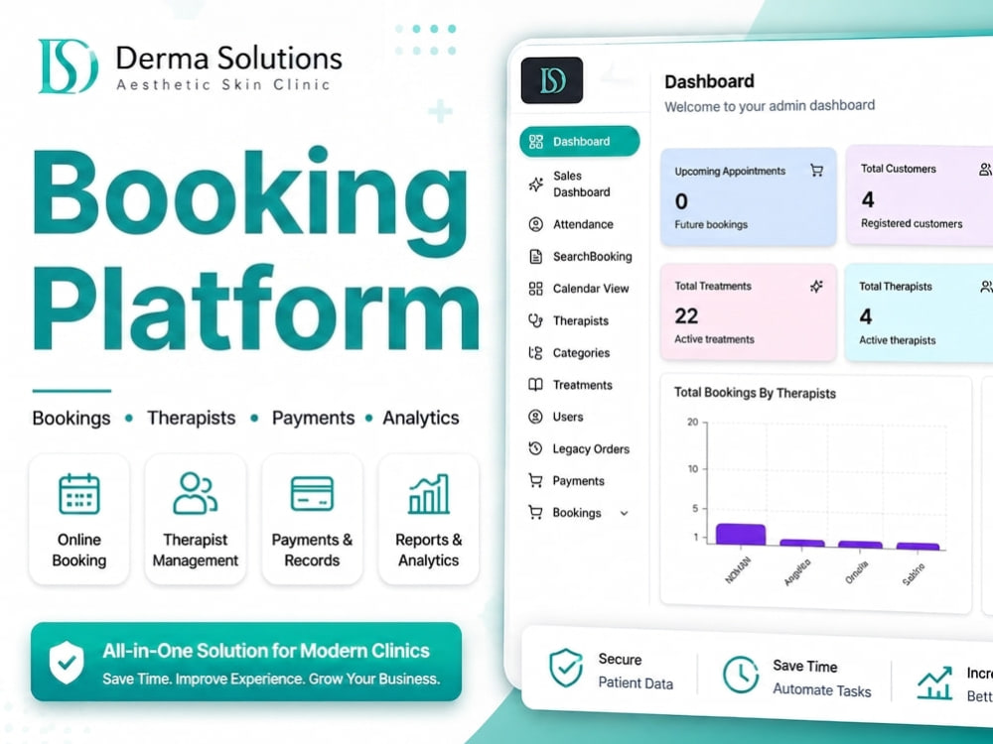Click the Bookings cart icon
The height and width of the screenshot is (744, 993).
point(536,513)
